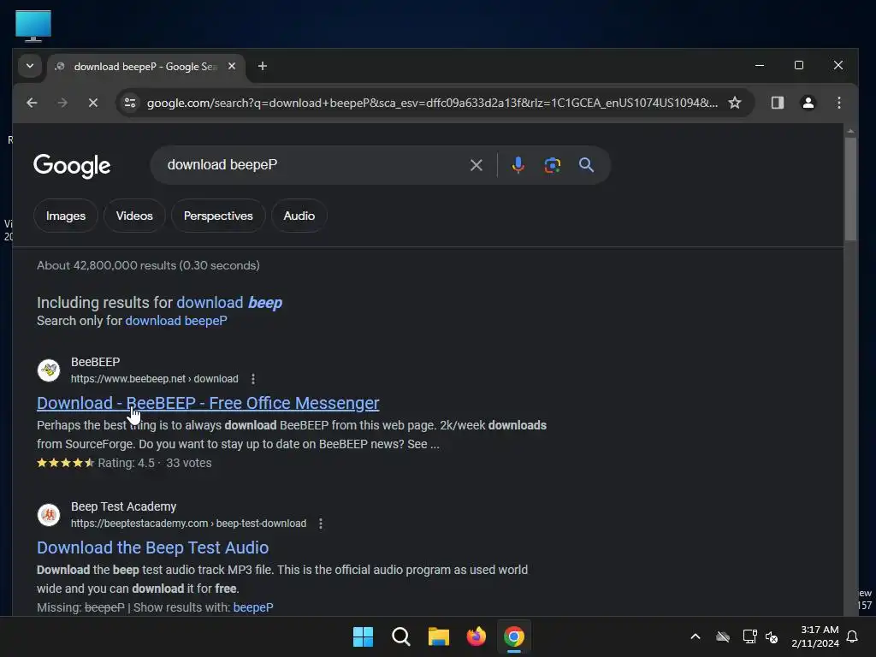Open BeeBEEP result options menu

click(x=253, y=379)
